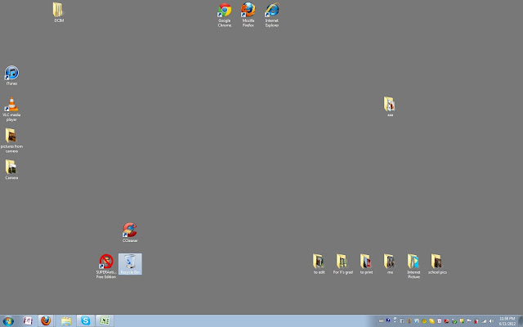The image size is (523, 327).
Task: Select the 'to print' folder
Action: pos(366,264)
